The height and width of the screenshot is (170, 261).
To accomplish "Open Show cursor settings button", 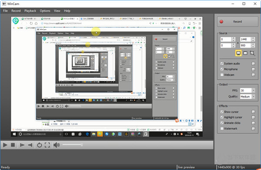I will coord(253,112).
